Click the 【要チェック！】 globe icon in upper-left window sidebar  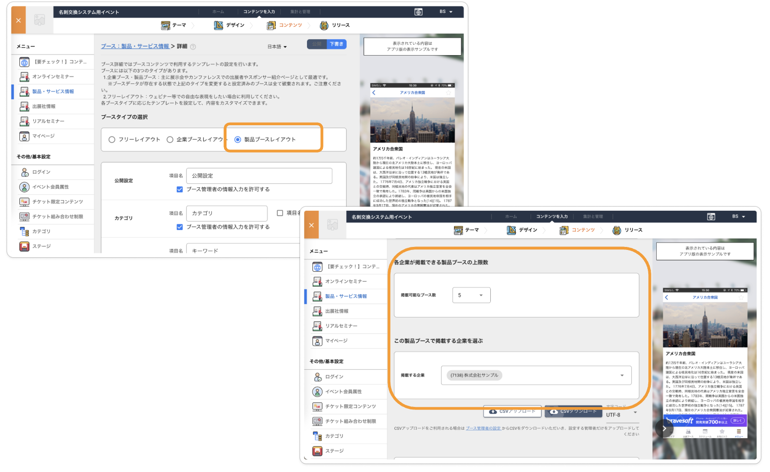(x=24, y=62)
